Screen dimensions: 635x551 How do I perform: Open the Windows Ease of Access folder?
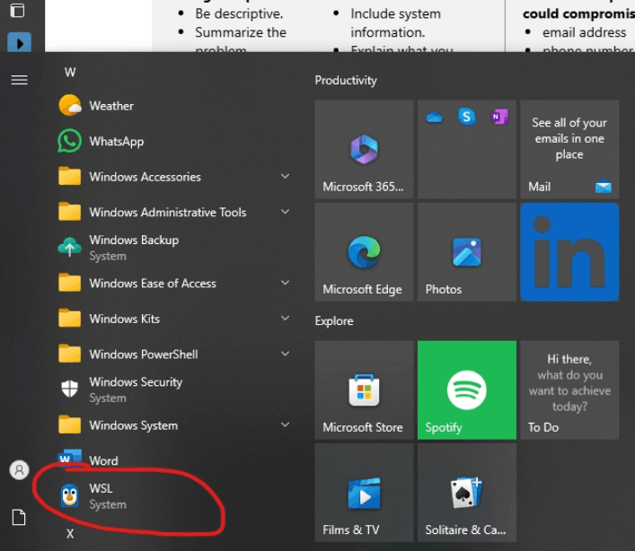tap(174, 284)
